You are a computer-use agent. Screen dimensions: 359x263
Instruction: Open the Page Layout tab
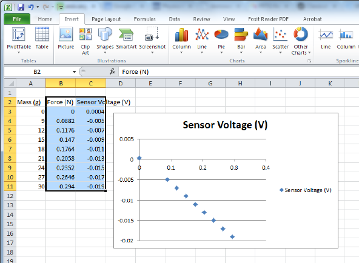click(x=106, y=19)
